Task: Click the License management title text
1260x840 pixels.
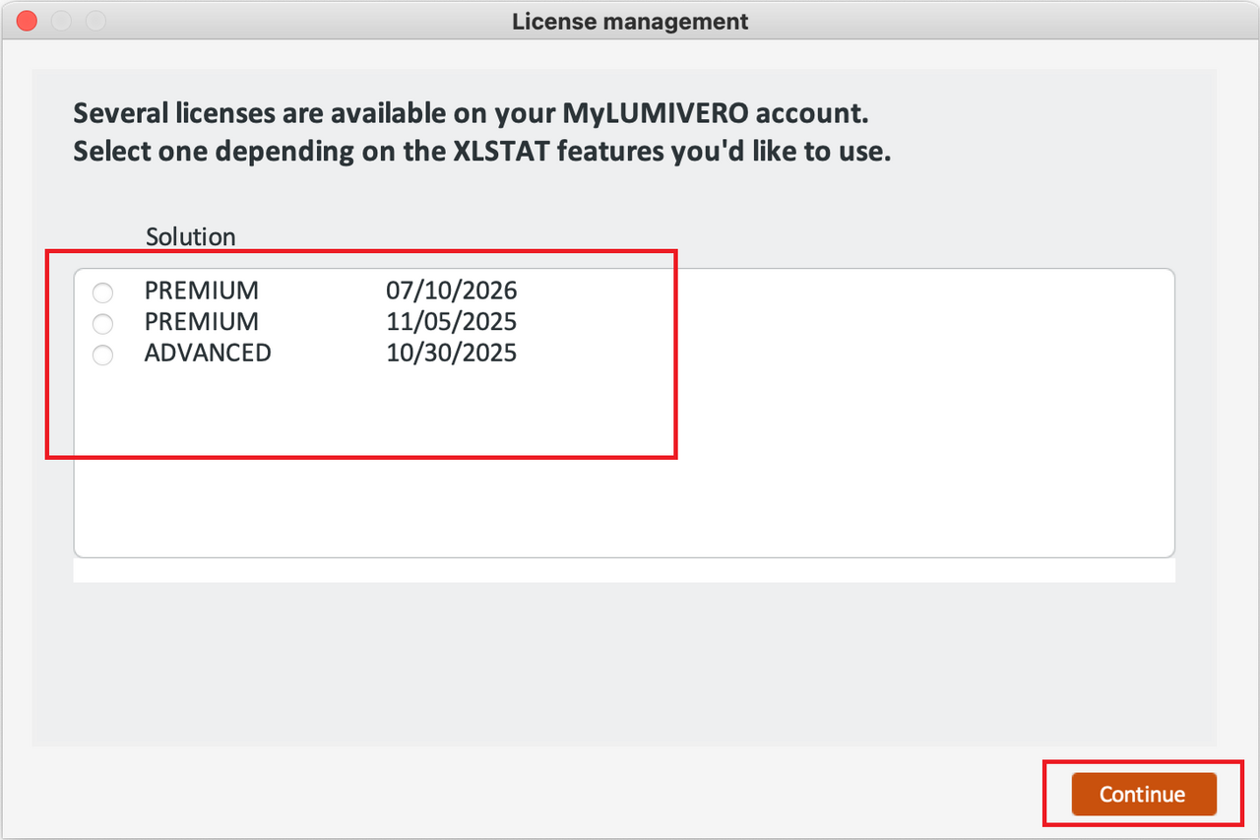Action: [x=630, y=21]
